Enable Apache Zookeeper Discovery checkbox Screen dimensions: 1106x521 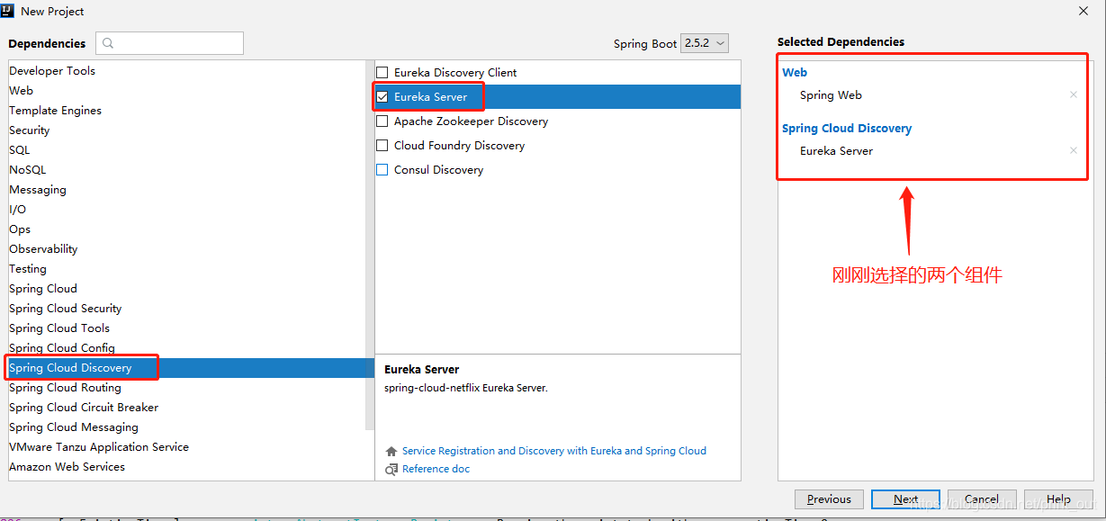(382, 121)
